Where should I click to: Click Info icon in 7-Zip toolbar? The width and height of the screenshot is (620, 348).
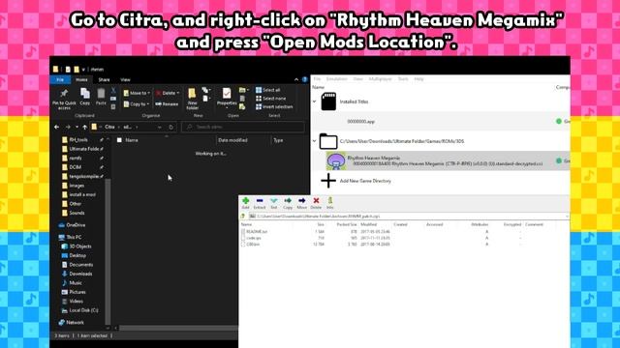(x=330, y=201)
